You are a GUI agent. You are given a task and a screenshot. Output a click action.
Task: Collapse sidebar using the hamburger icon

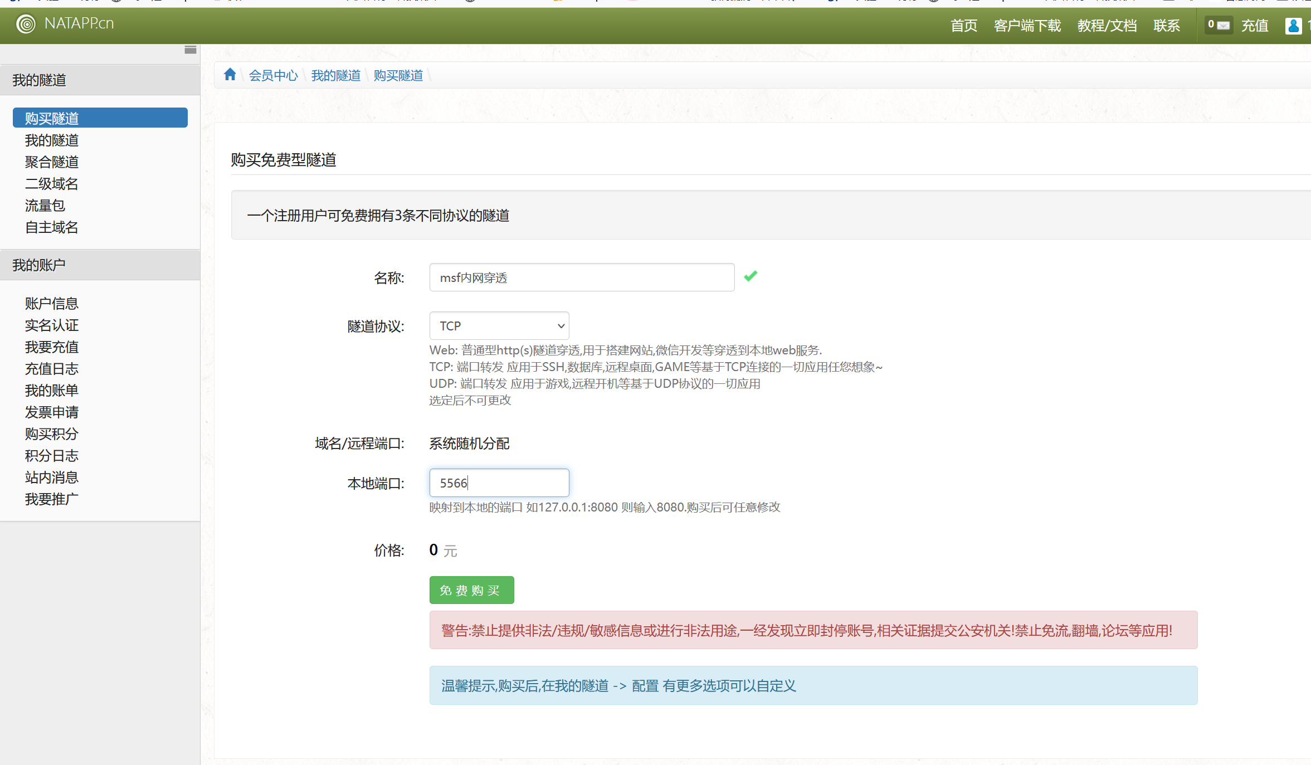pos(190,50)
